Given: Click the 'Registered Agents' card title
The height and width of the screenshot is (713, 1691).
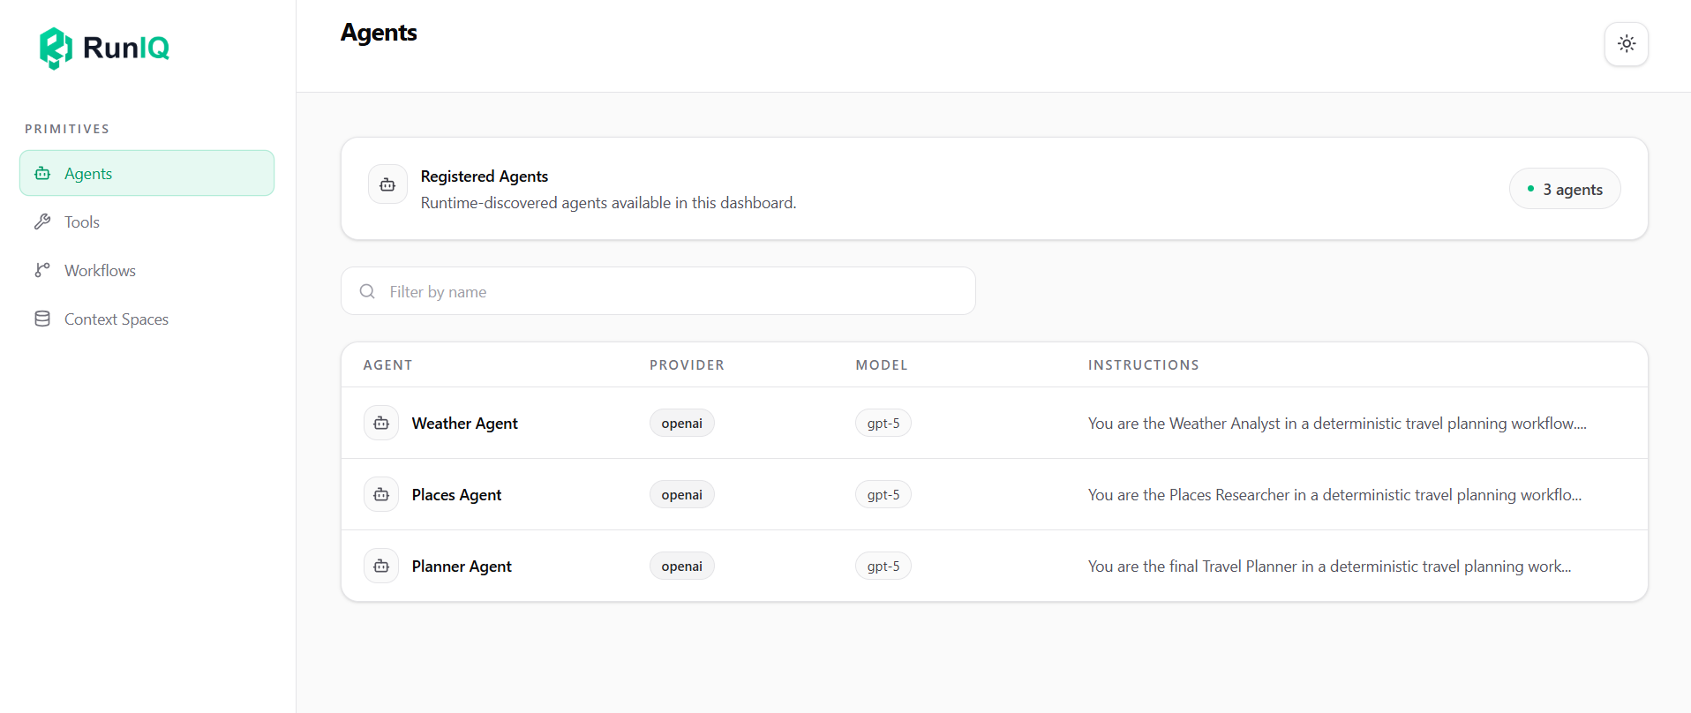Looking at the screenshot, I should (484, 176).
